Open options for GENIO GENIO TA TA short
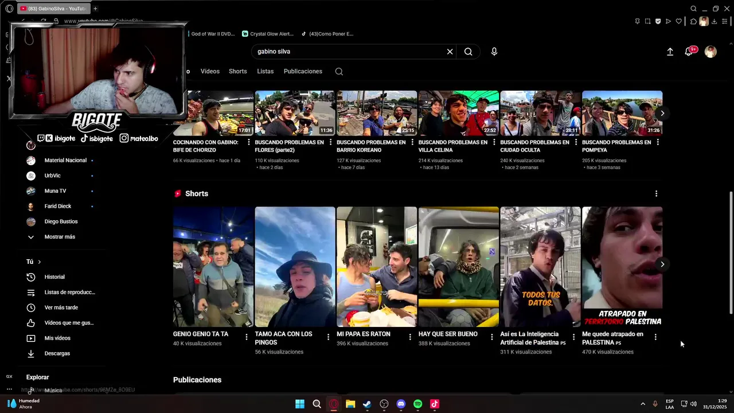The height and width of the screenshot is (413, 734). coord(247,337)
